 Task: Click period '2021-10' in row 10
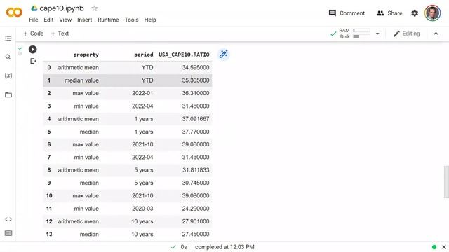point(142,196)
